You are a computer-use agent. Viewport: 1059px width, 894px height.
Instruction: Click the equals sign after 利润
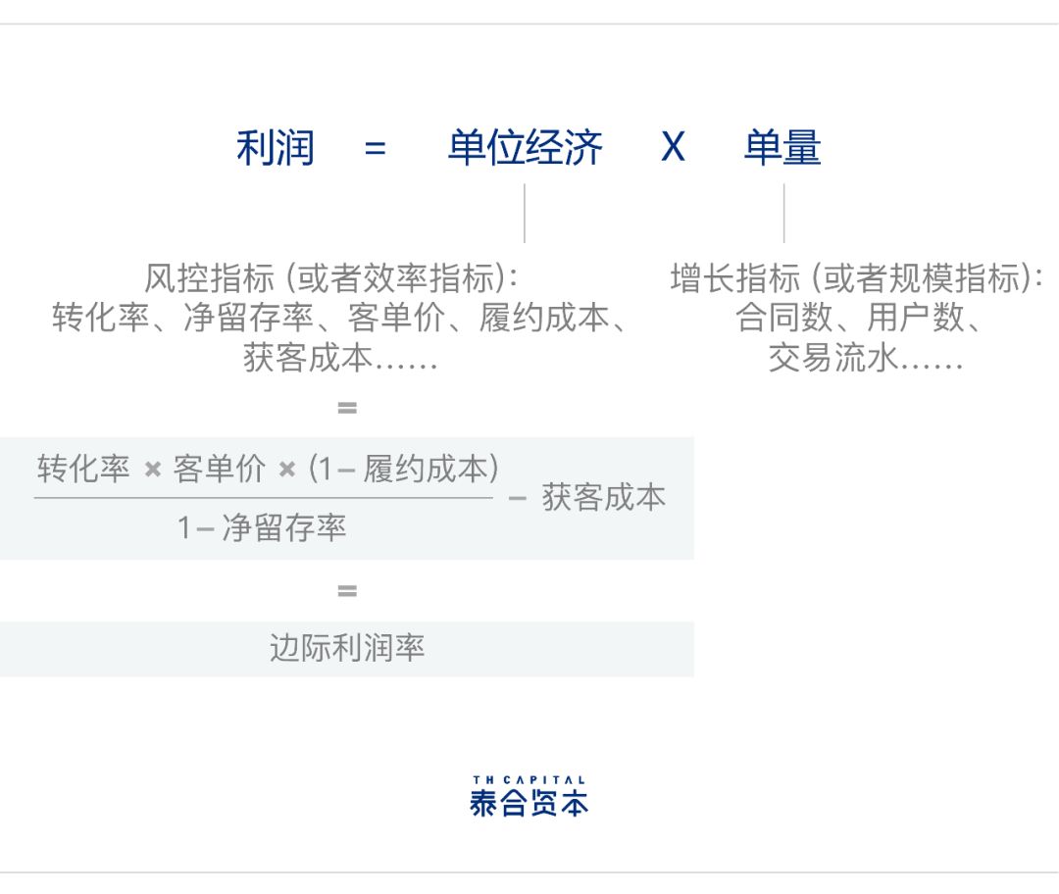click(375, 148)
